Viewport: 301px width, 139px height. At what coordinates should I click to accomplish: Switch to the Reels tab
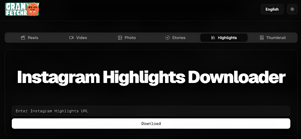pyautogui.click(x=30, y=38)
